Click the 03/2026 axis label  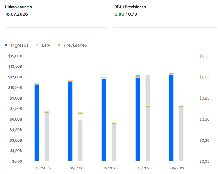144,168
